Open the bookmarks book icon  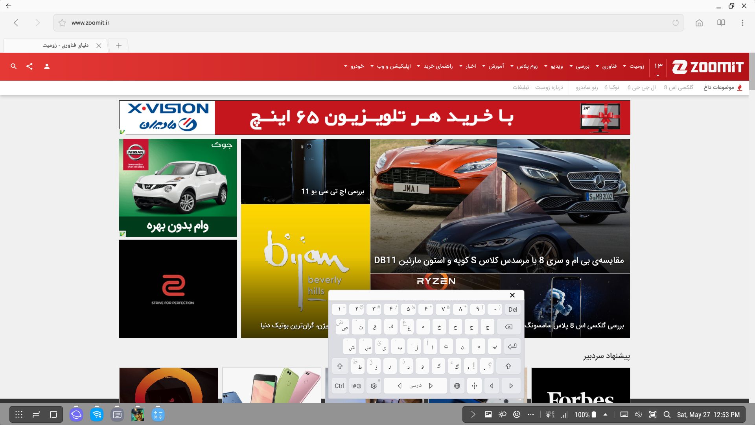point(721,23)
